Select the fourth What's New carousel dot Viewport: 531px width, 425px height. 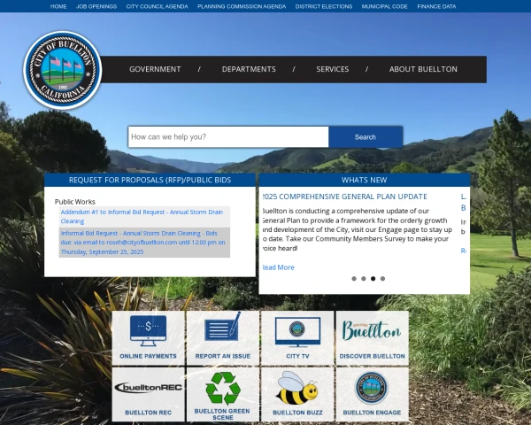pyautogui.click(x=382, y=279)
